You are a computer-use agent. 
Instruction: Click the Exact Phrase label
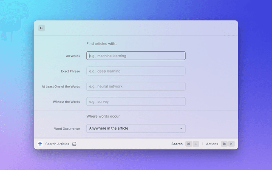coord(71,71)
